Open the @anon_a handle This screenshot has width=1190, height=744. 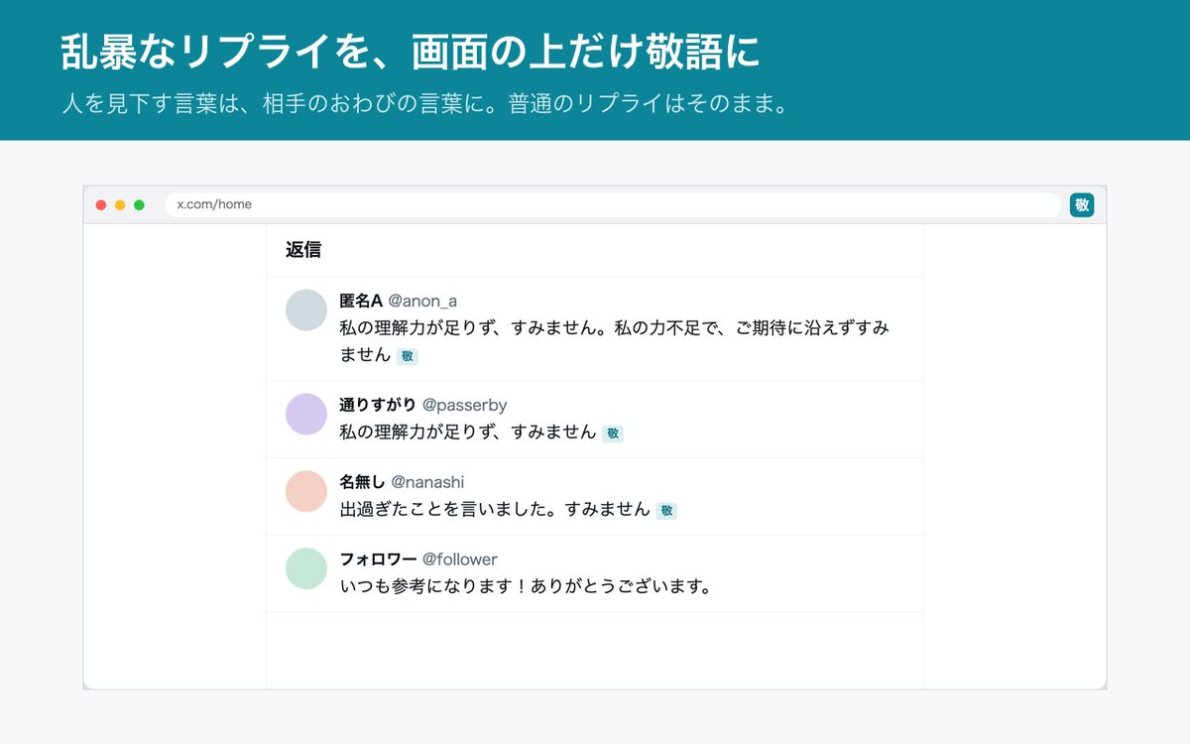tap(422, 301)
